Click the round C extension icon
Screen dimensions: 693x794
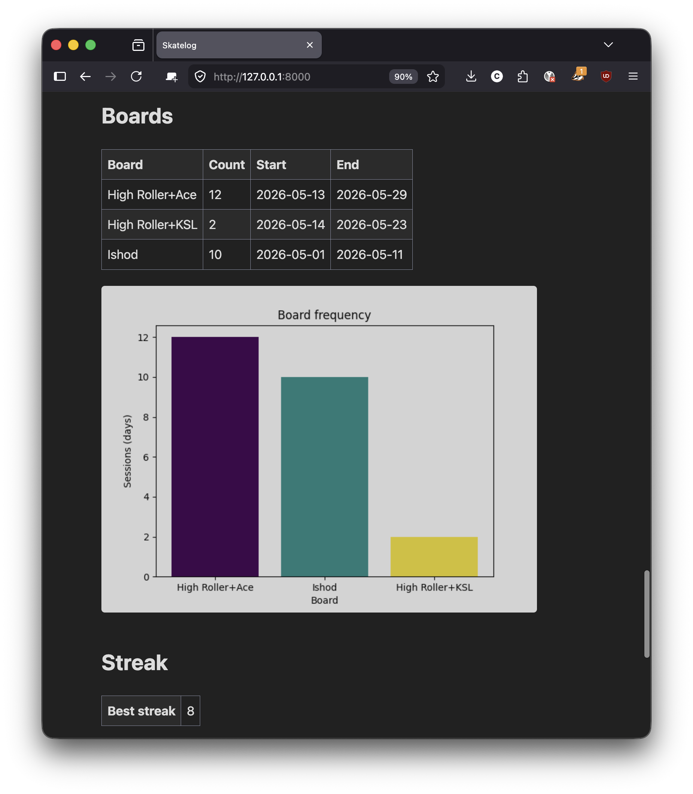pyautogui.click(x=497, y=77)
